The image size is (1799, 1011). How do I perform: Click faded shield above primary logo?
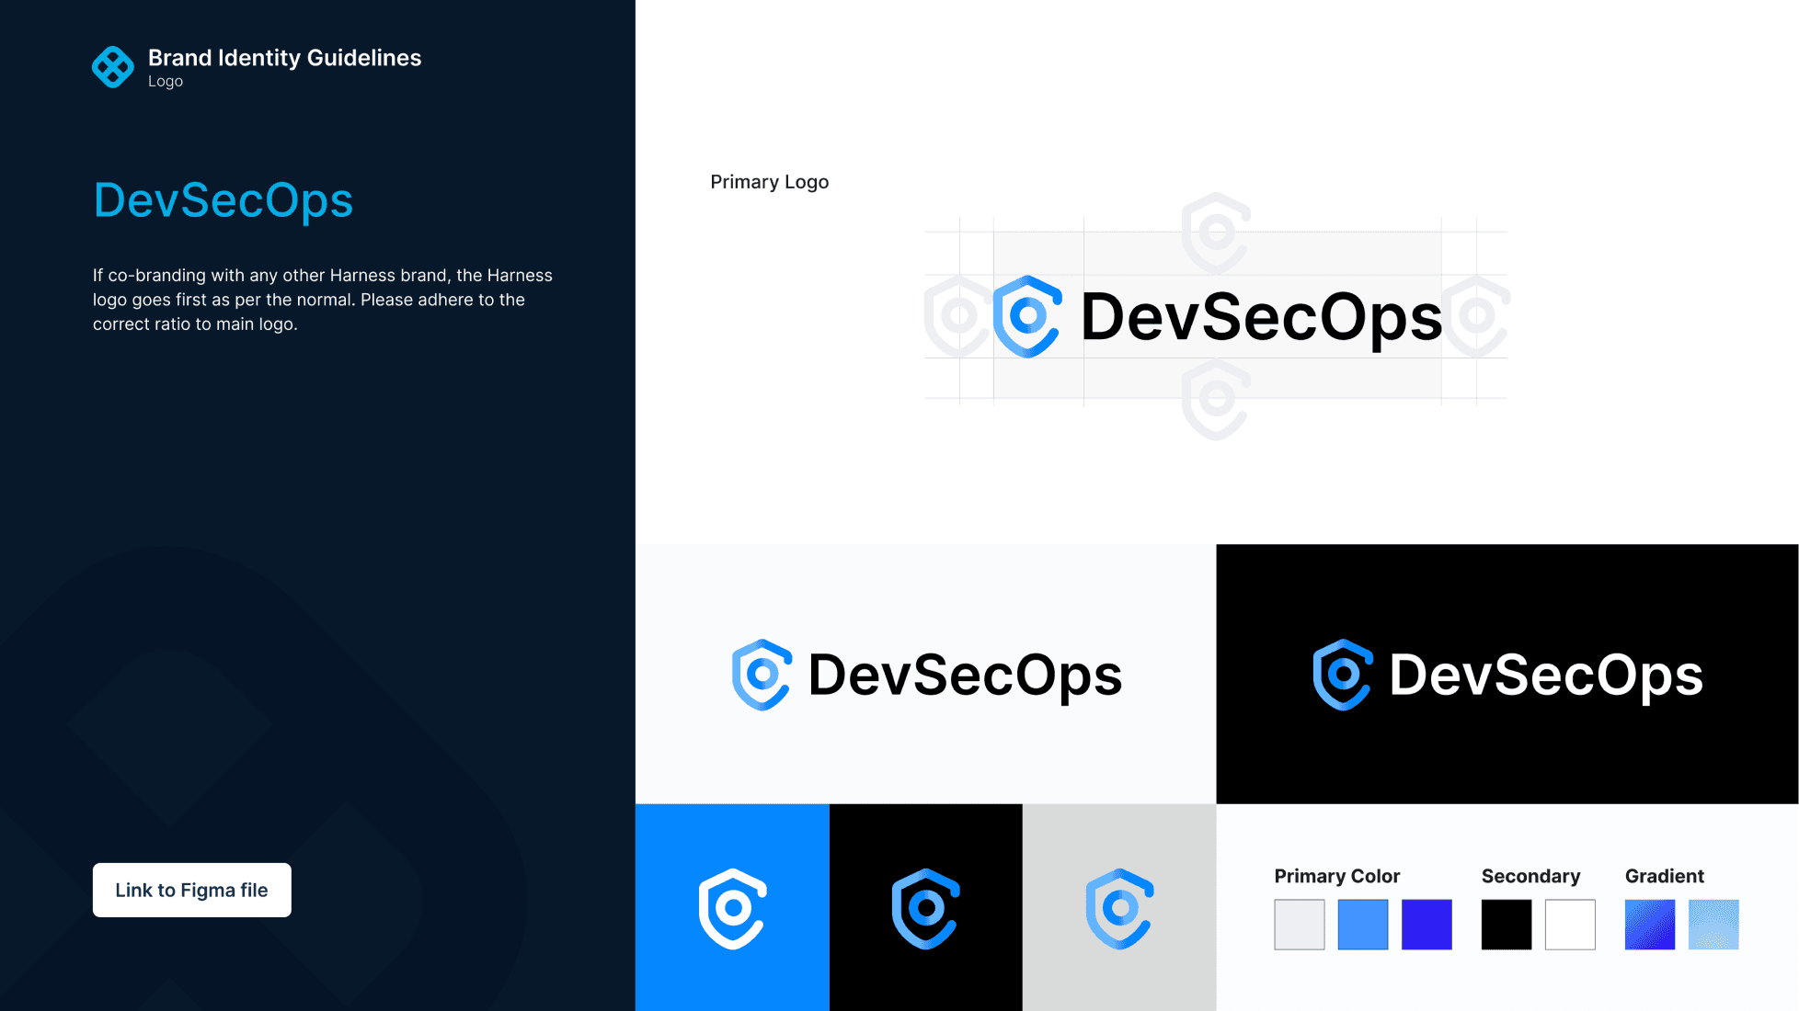click(x=1216, y=233)
